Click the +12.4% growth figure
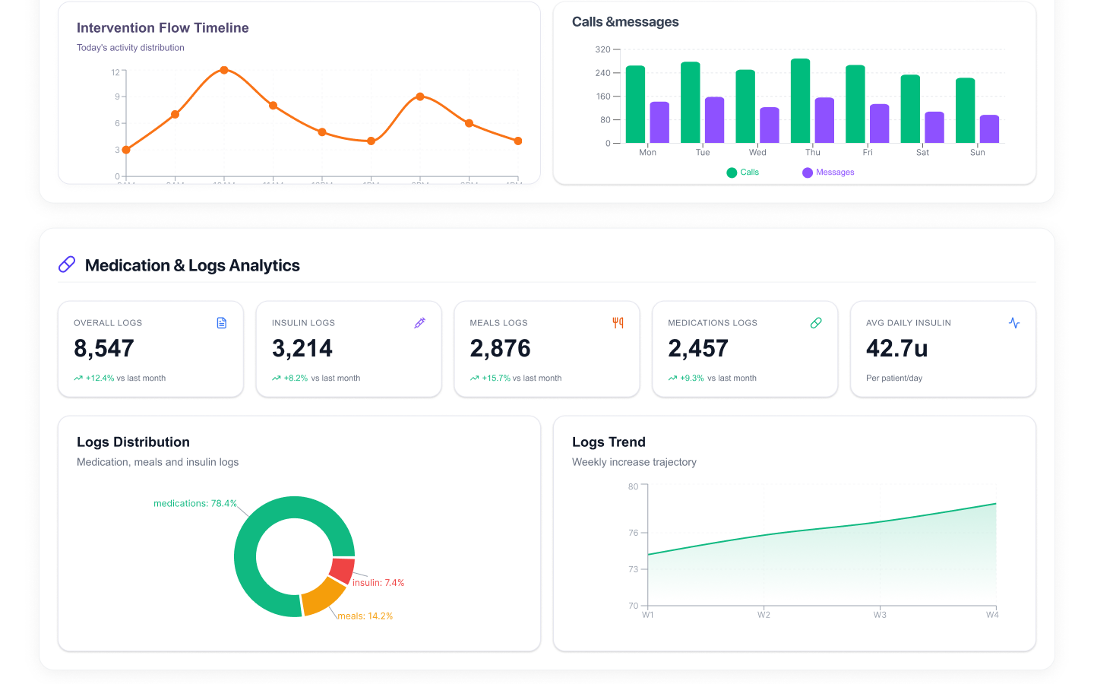 click(100, 378)
